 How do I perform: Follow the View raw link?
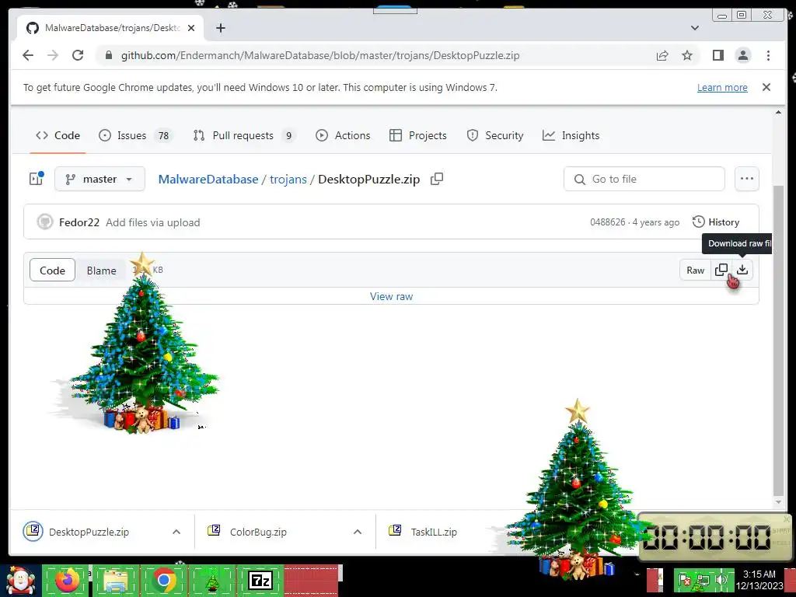(x=392, y=296)
